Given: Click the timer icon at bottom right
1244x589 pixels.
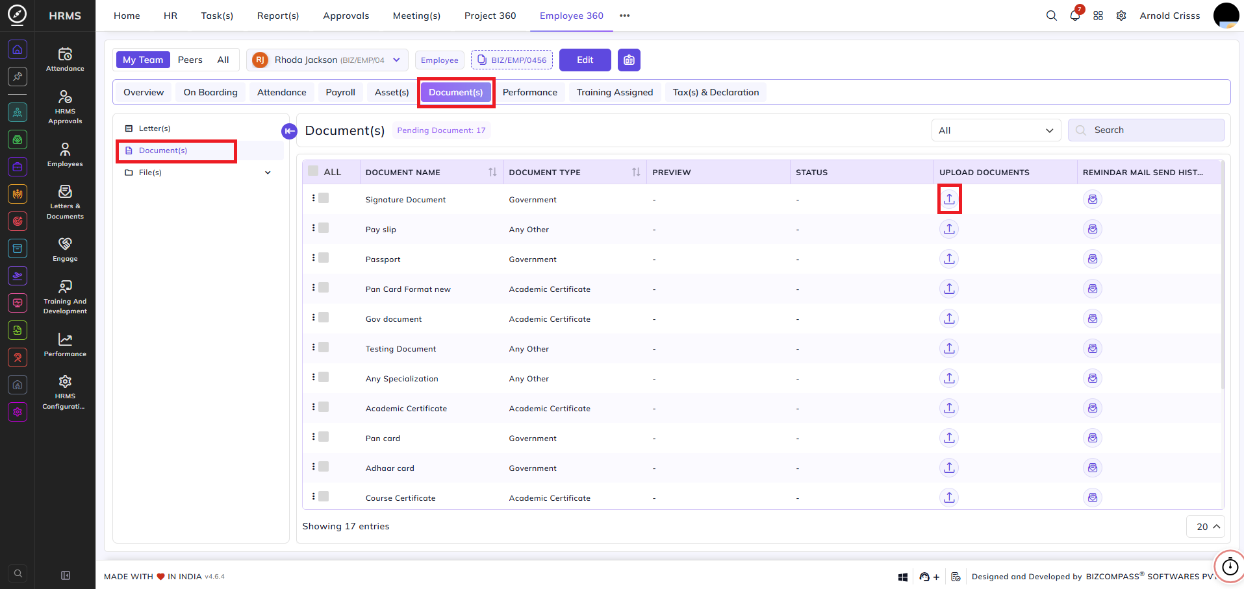Looking at the screenshot, I should point(1230,567).
